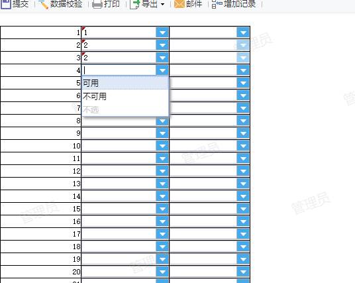Click the 邮件 button label
This screenshot has width=355, height=283.
click(x=194, y=4)
